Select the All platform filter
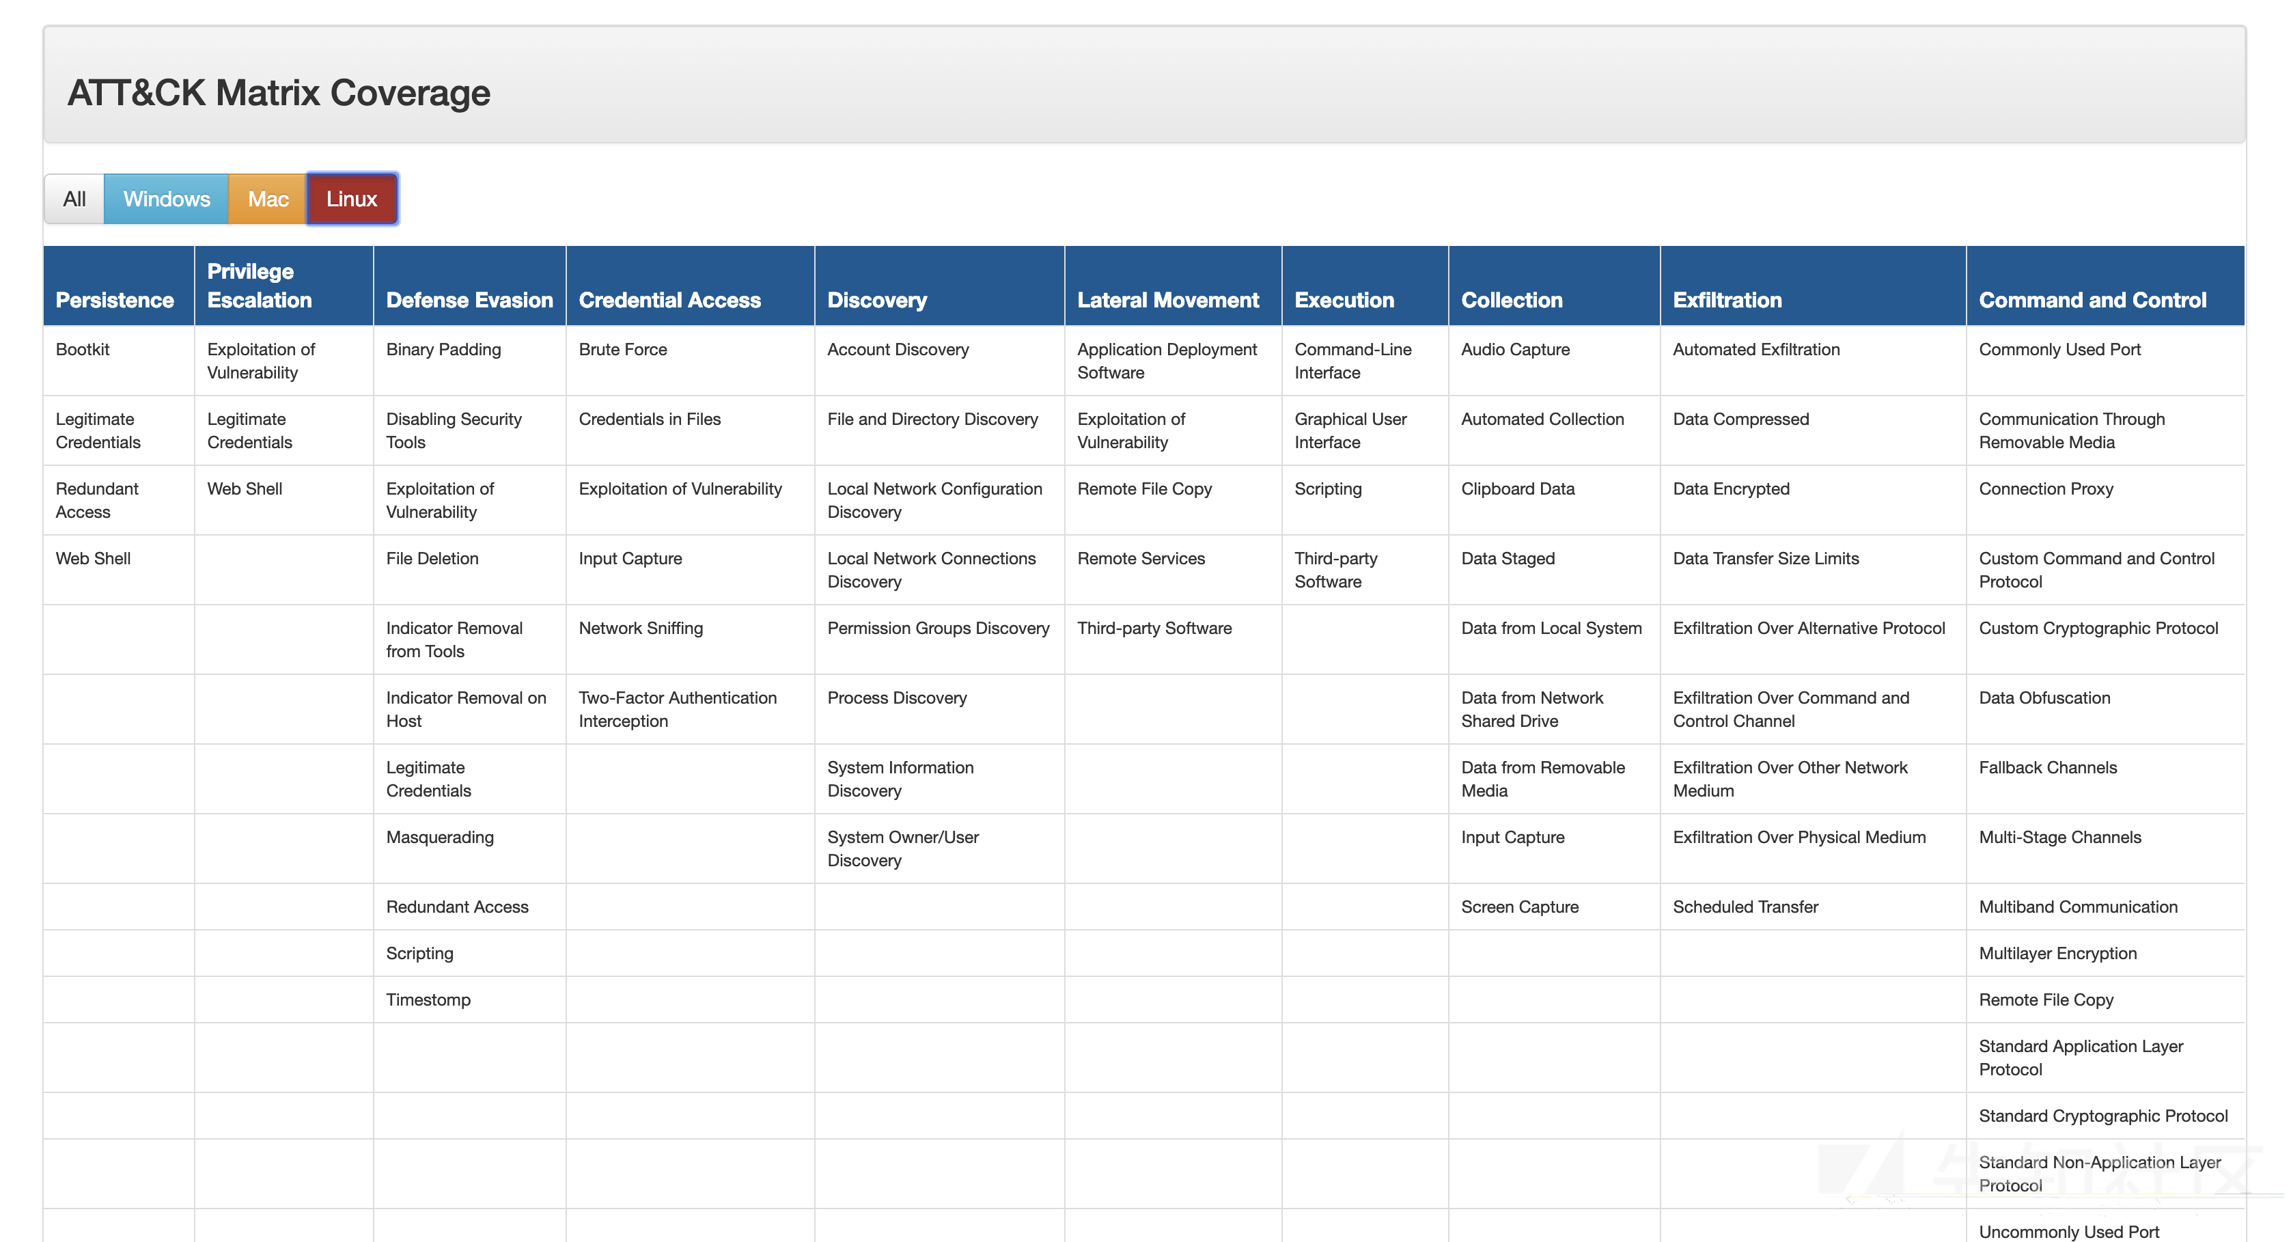Screen dimensions: 2291x1242 [x=74, y=198]
